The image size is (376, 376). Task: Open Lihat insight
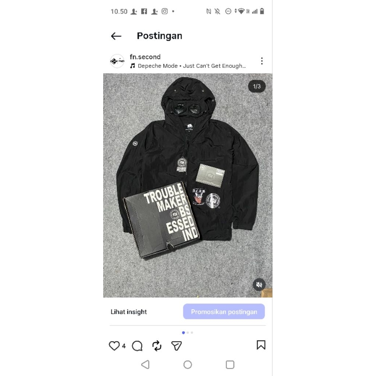click(x=129, y=312)
